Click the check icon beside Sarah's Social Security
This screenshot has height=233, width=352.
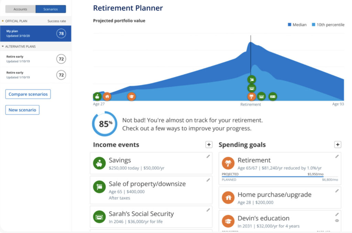click(99, 217)
